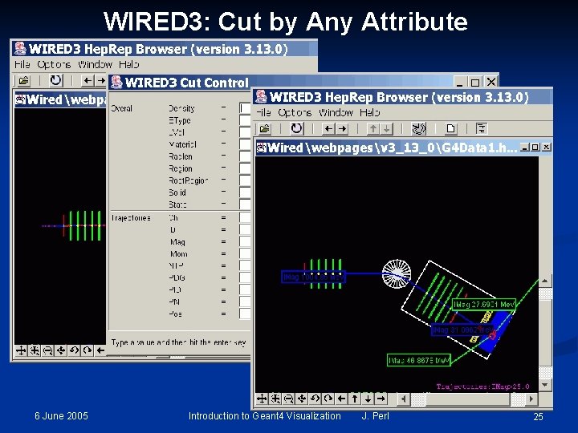Viewport: 578px width, 433px height.
Task: Minimize the G4Data1 inner plot window
Action: click(524, 147)
